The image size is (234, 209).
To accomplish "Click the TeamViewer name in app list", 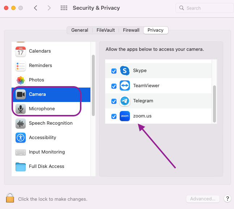I will click(146, 86).
